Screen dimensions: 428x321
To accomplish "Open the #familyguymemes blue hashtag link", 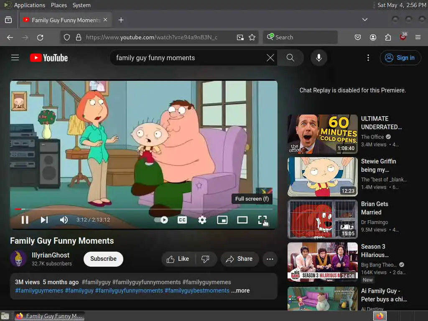I will tap(39, 290).
